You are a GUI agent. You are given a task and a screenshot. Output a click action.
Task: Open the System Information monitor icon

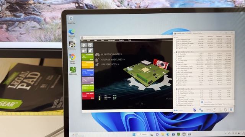coord(90,45)
